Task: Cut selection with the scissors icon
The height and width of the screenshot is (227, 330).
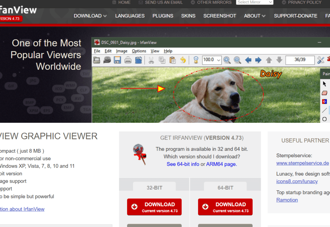Action: click(151, 60)
